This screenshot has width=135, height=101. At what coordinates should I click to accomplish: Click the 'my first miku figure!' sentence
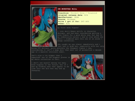click(x=68, y=28)
